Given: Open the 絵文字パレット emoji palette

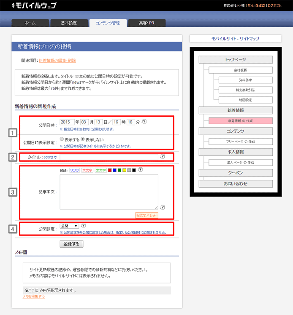Looking at the screenshot, I should (146, 215).
